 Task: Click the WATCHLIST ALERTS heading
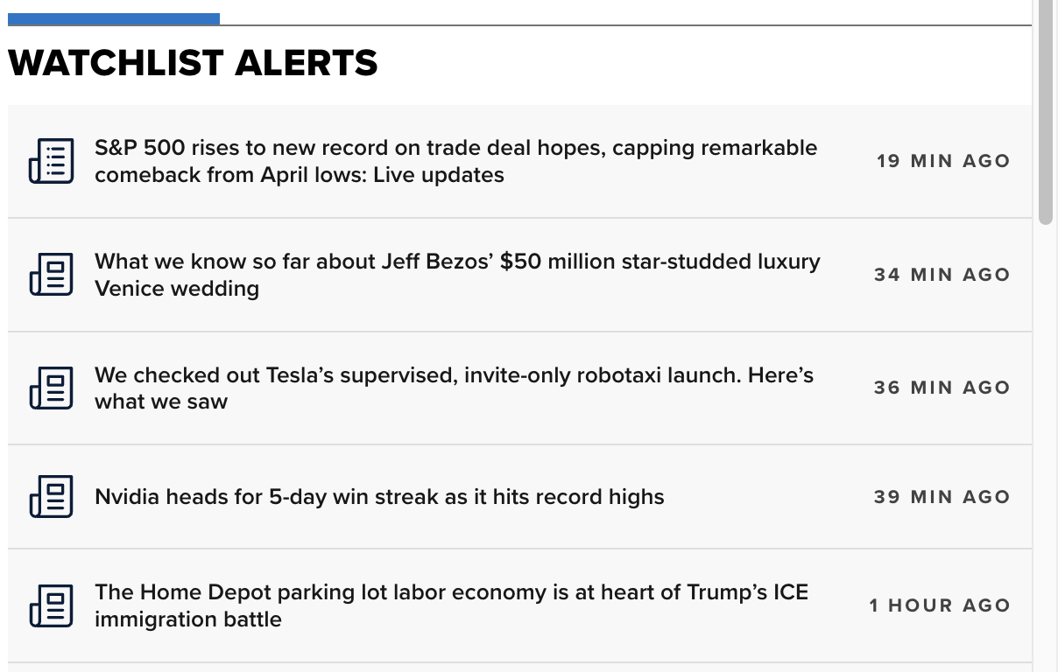(x=193, y=63)
